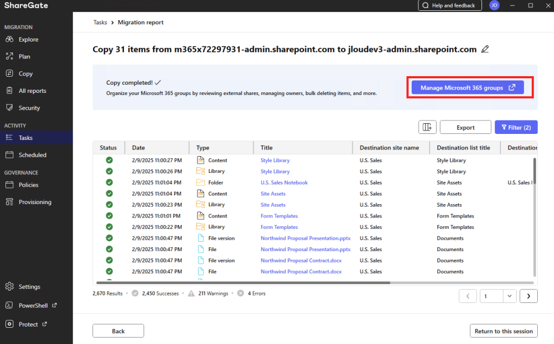554x344 pixels.
Task: Click the folder icon of U.S. Sales Notebook row
Action: tap(201, 182)
